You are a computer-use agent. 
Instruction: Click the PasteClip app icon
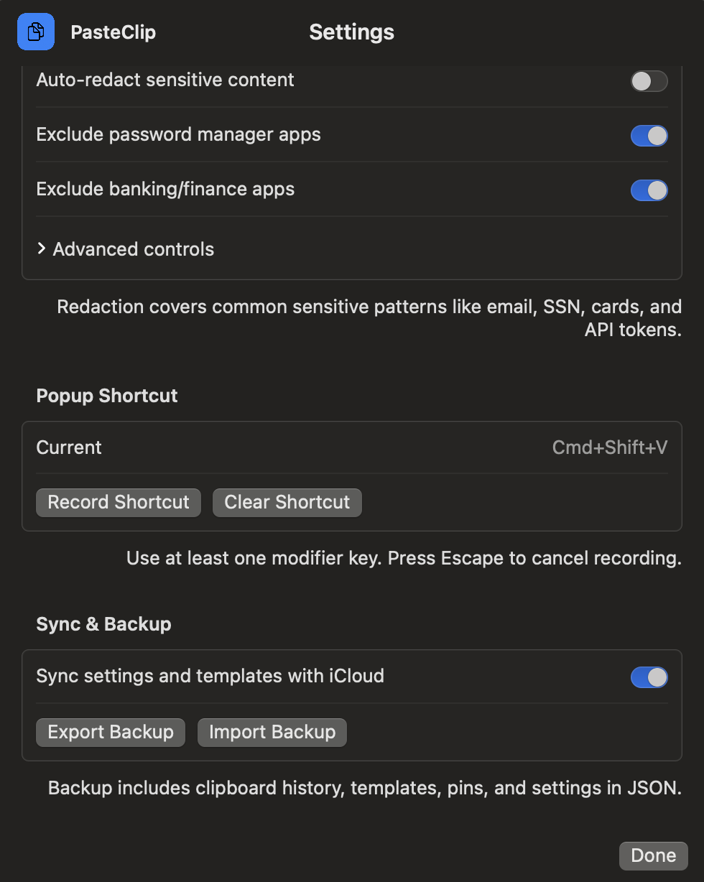click(x=35, y=31)
